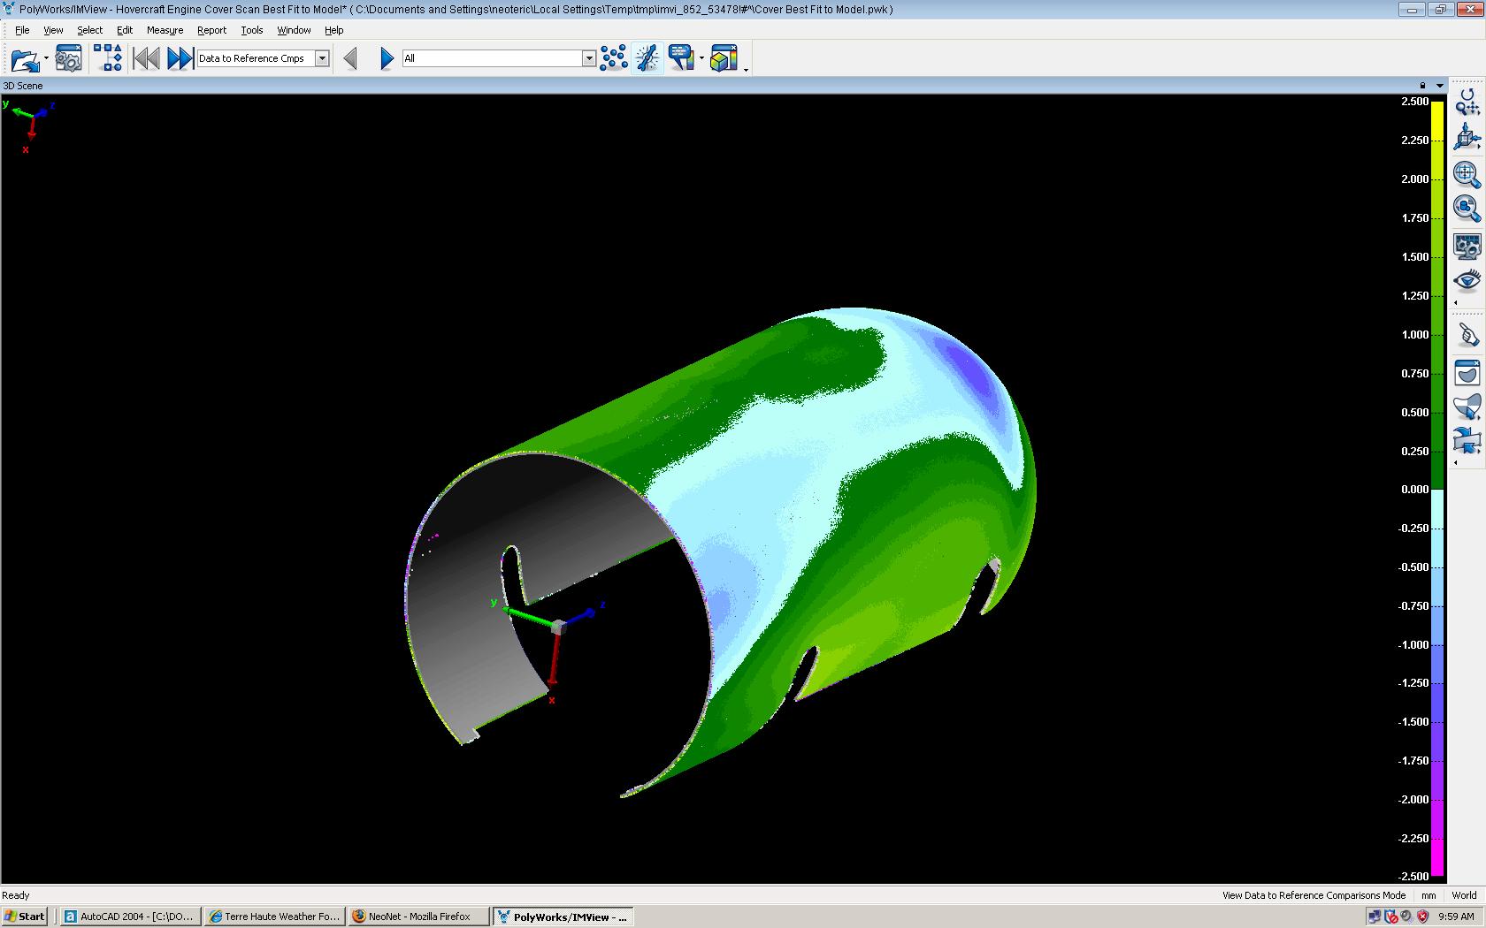The width and height of the screenshot is (1486, 928).
Task: Open the Tools menu
Action: click(x=252, y=30)
